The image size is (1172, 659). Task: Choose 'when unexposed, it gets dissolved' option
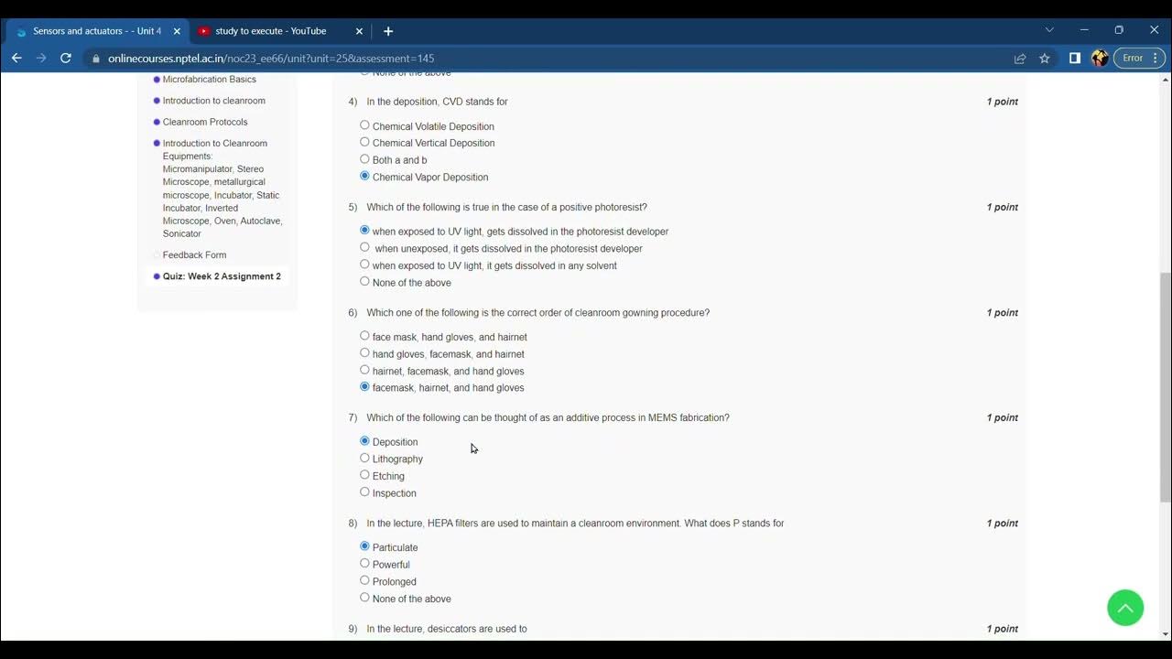tap(364, 247)
